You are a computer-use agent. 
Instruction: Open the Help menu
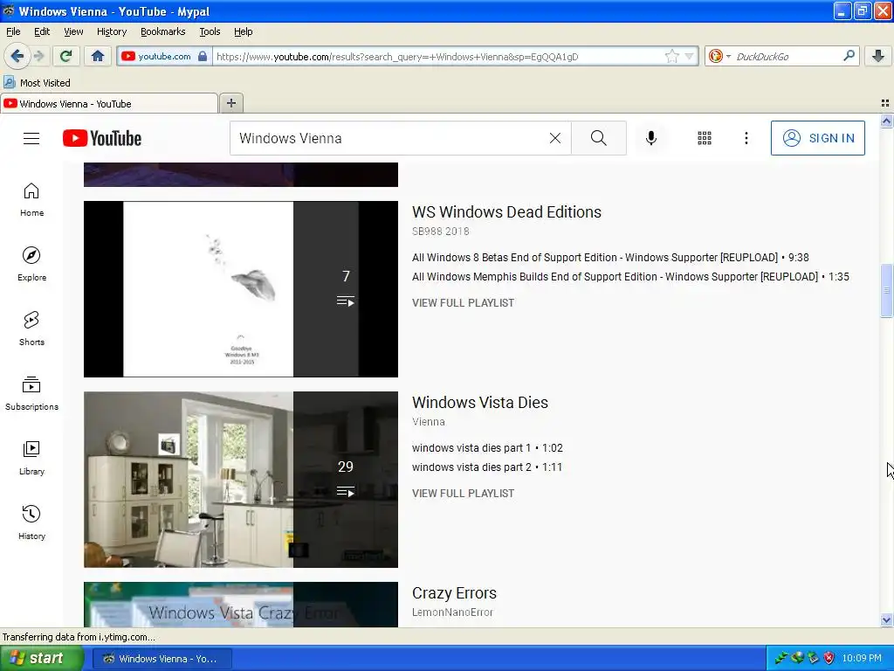[243, 31]
